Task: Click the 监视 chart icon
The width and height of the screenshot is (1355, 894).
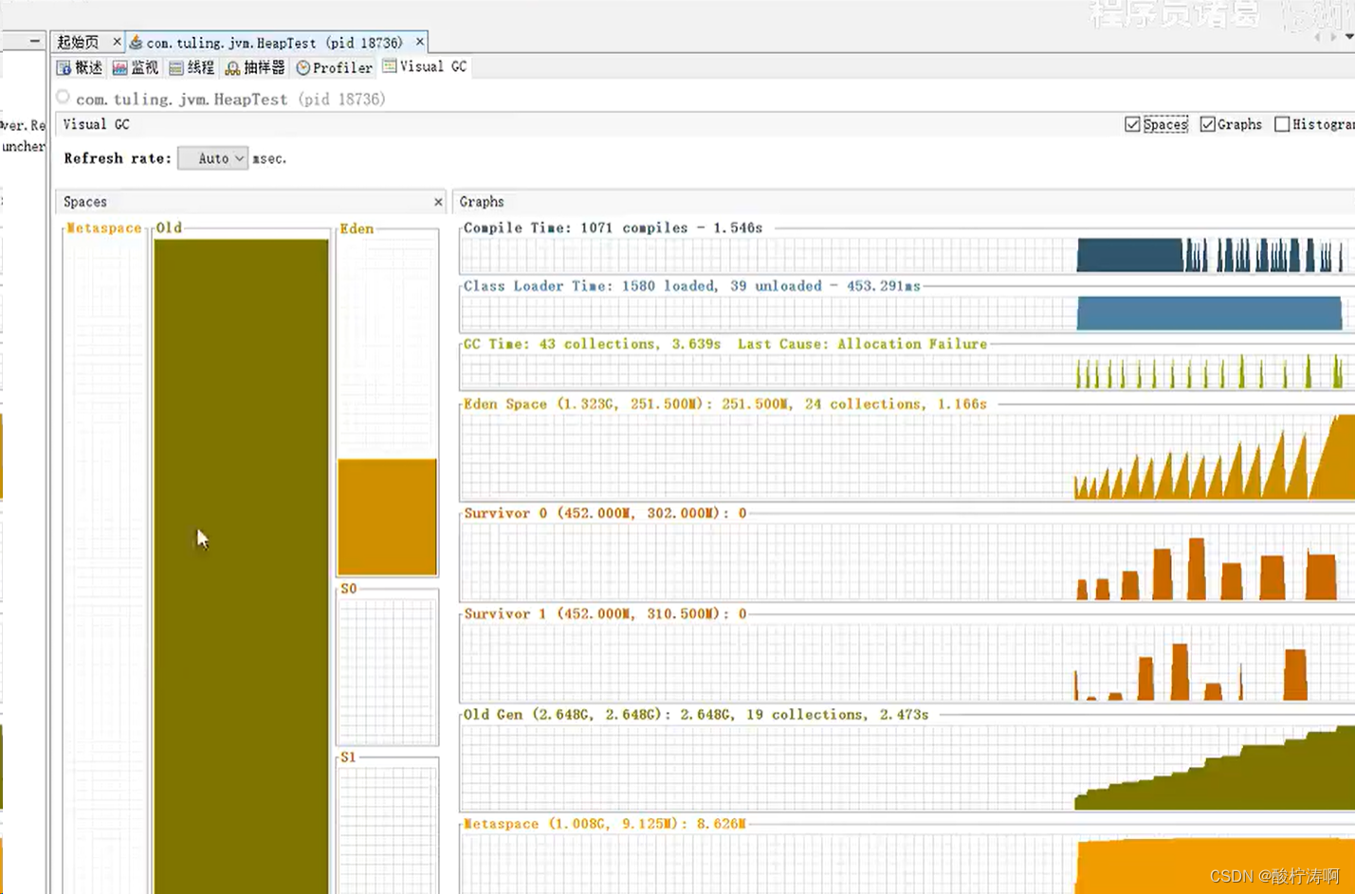Action: click(x=119, y=67)
